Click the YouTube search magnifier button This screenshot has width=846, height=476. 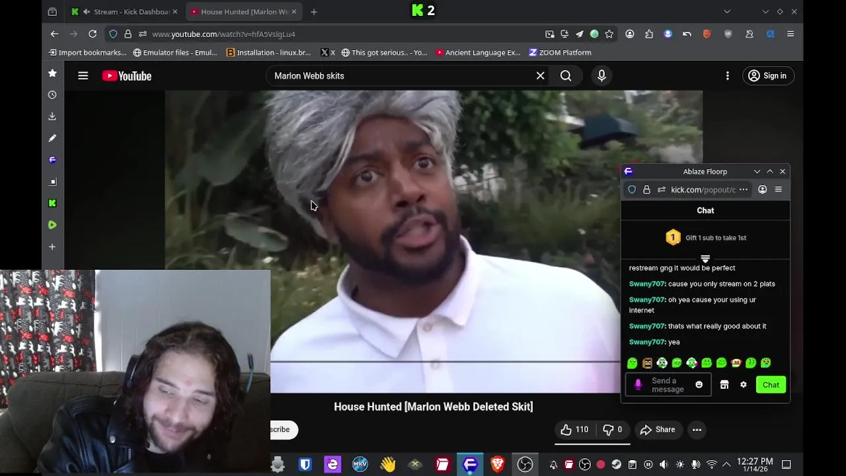(x=566, y=76)
